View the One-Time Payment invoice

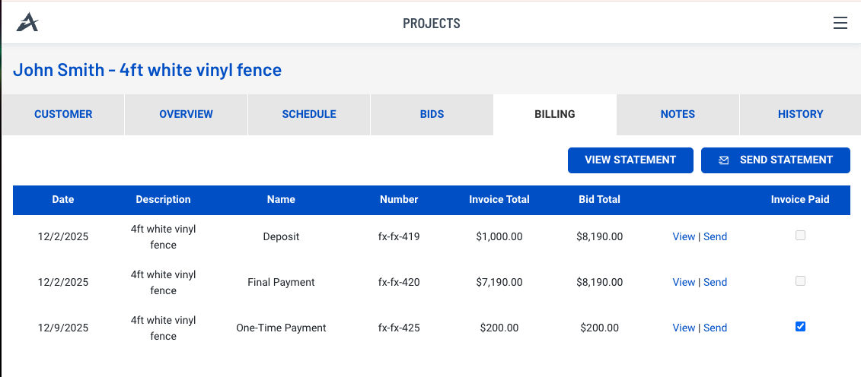click(x=684, y=328)
